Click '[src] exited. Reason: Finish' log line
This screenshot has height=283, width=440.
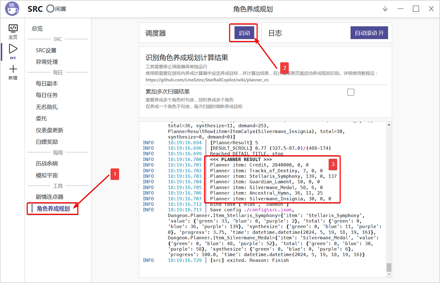pos(250,260)
